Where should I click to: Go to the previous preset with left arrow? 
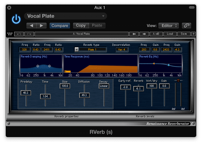point(32,25)
